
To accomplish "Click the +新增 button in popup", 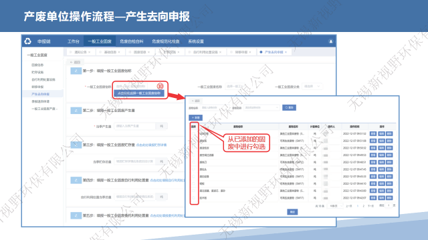I will 195,118.
